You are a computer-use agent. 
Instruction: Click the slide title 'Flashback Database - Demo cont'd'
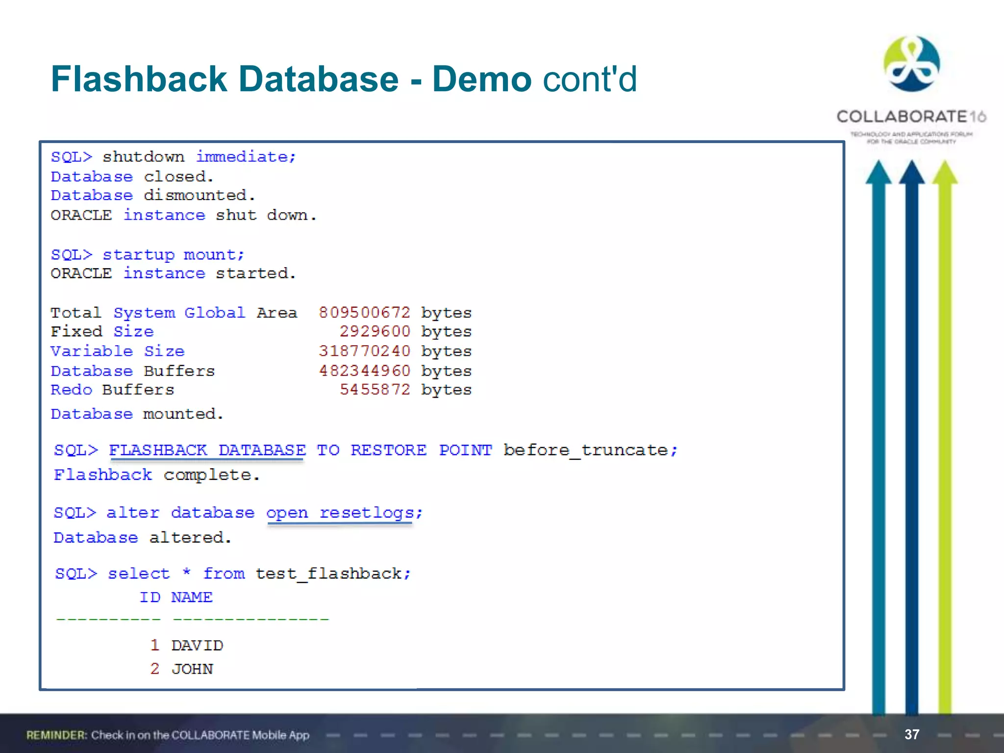tap(344, 79)
